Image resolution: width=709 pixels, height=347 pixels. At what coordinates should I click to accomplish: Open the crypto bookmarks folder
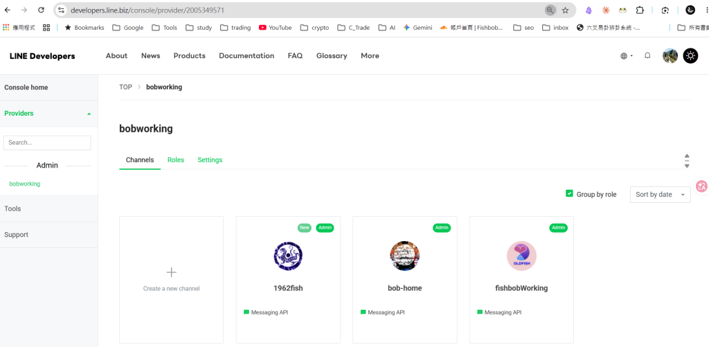pos(315,28)
